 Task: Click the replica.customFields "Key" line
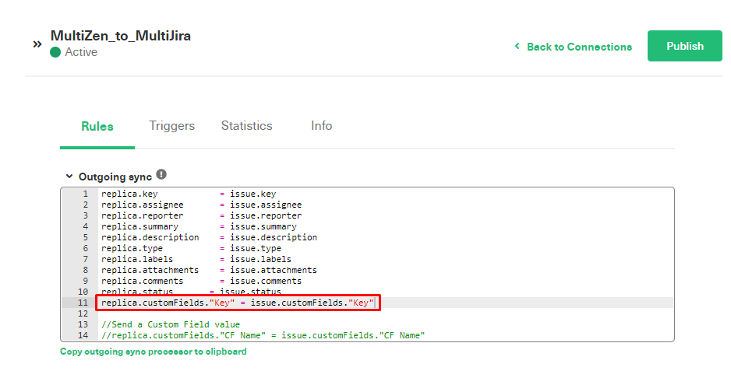pyautogui.click(x=238, y=303)
